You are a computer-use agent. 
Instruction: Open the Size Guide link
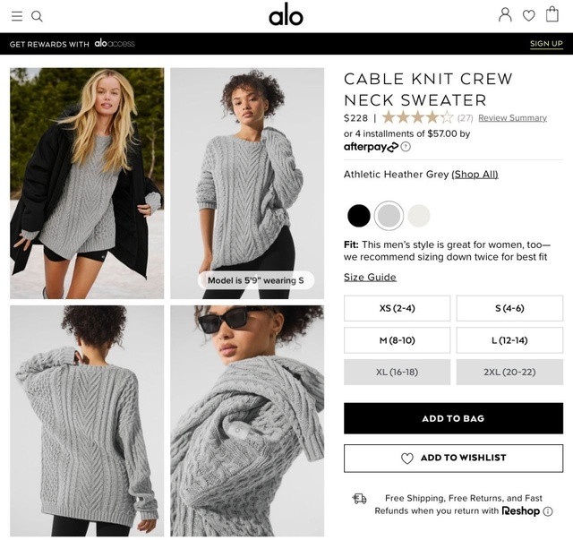tap(370, 277)
